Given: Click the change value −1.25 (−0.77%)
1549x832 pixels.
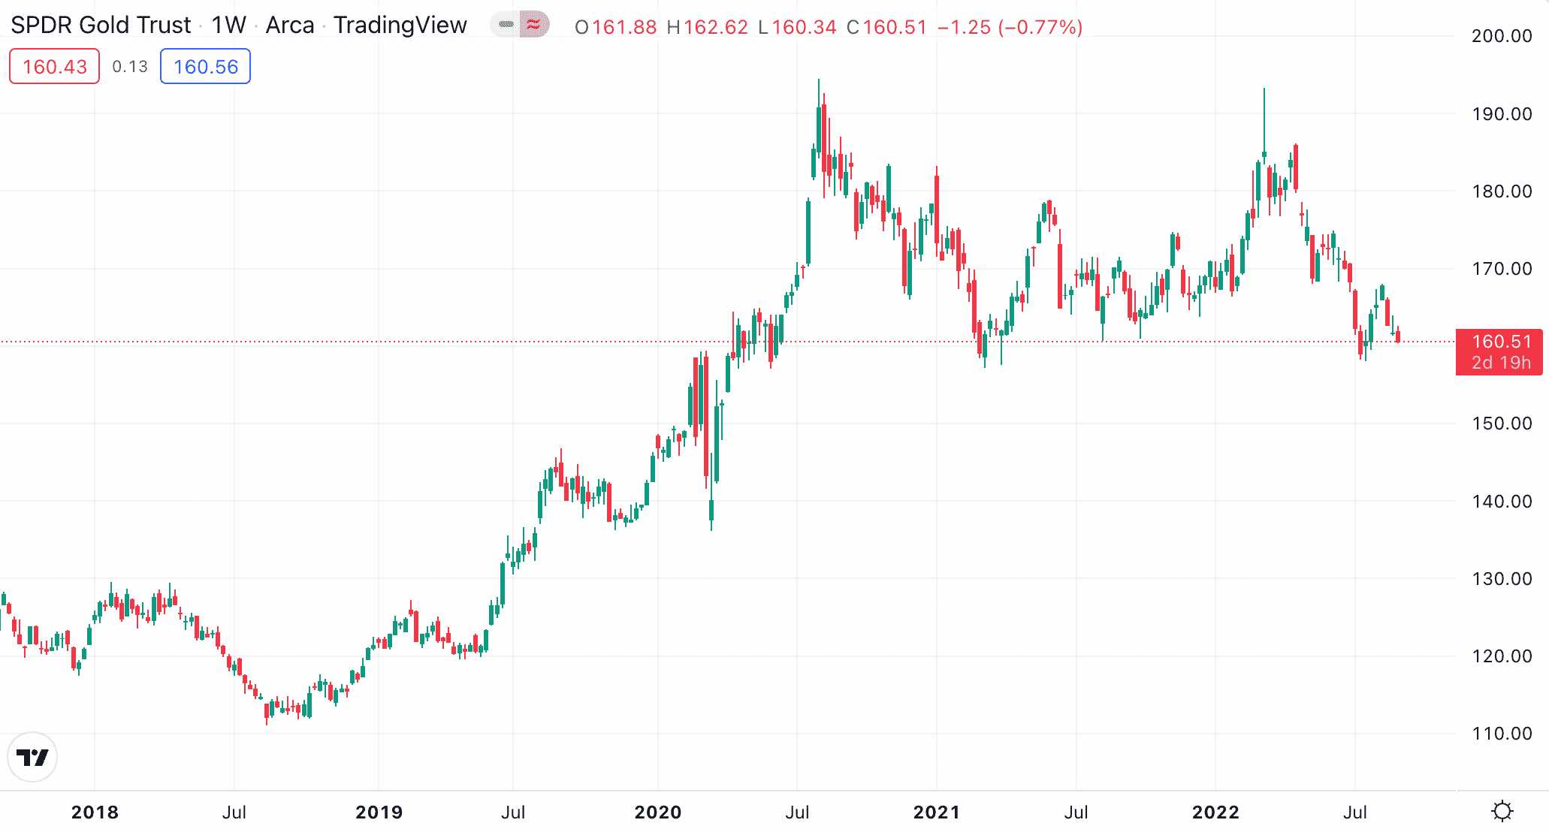Looking at the screenshot, I should 1010,27.
